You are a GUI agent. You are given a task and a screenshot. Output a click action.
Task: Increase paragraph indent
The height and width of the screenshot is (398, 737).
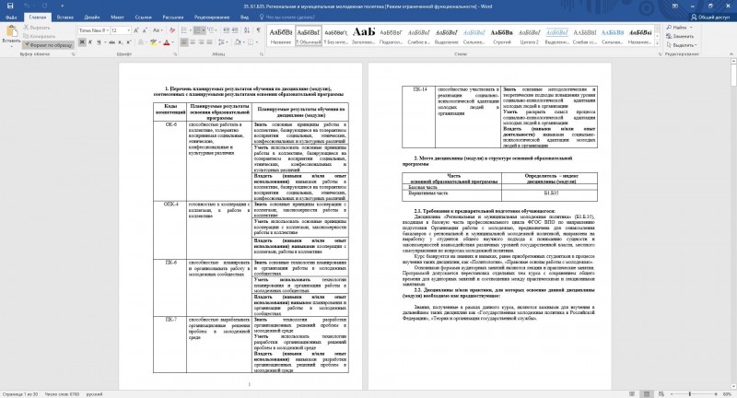click(x=235, y=30)
